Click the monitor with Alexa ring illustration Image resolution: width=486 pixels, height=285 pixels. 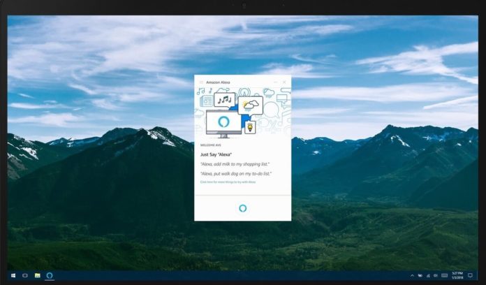point(223,124)
